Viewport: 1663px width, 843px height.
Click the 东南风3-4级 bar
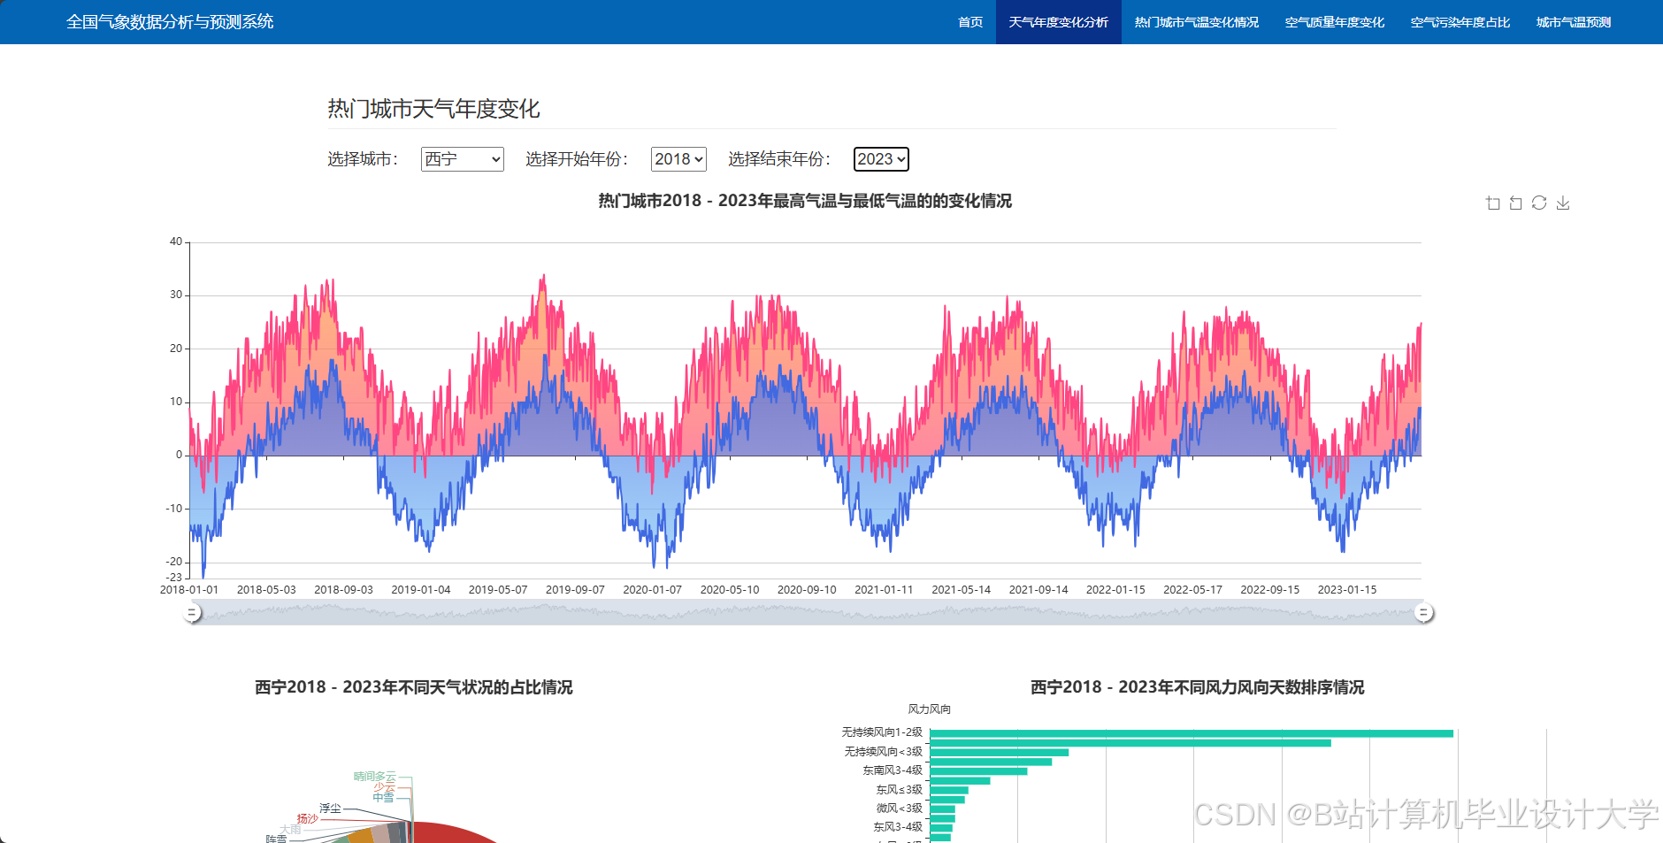[x=978, y=771]
